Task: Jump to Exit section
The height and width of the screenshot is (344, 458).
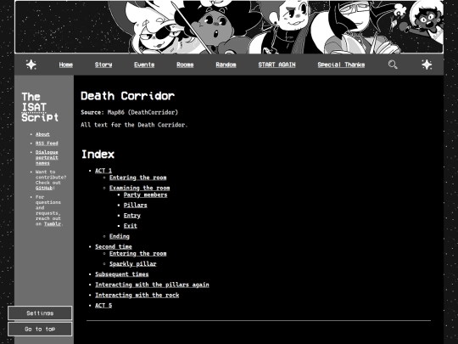Action: pos(131,226)
